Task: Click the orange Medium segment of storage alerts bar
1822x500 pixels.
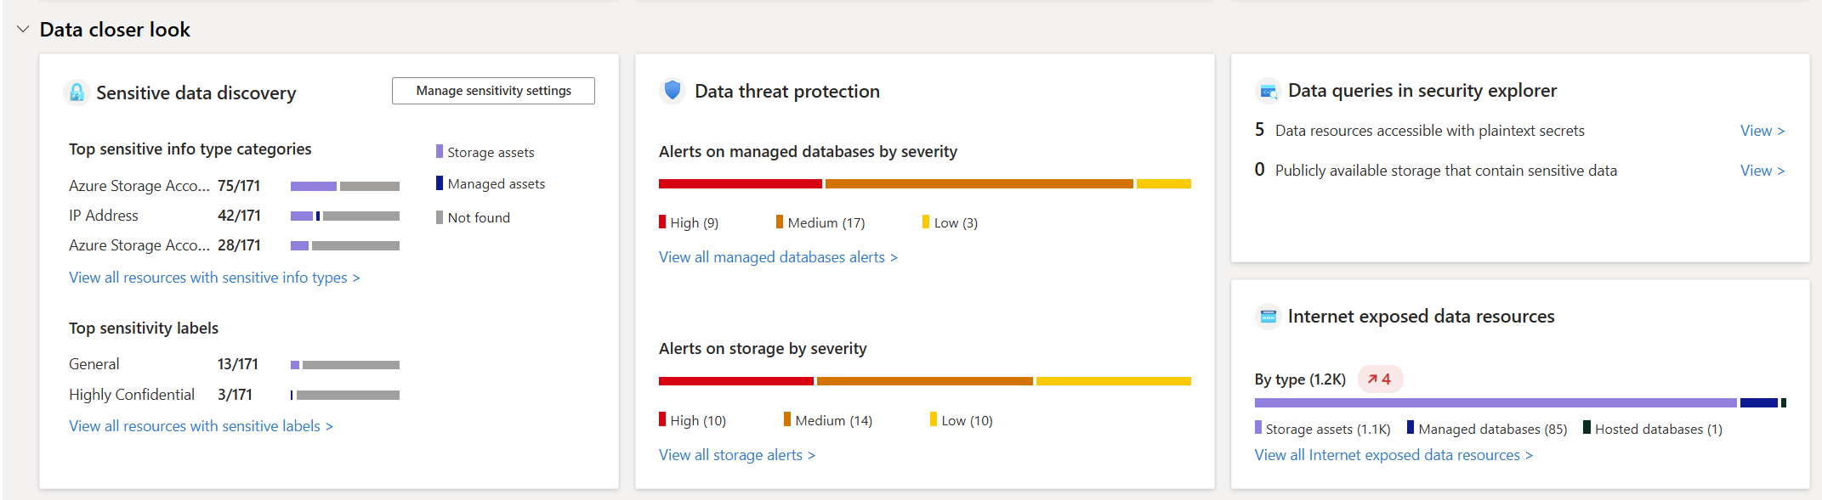Action: point(924,381)
